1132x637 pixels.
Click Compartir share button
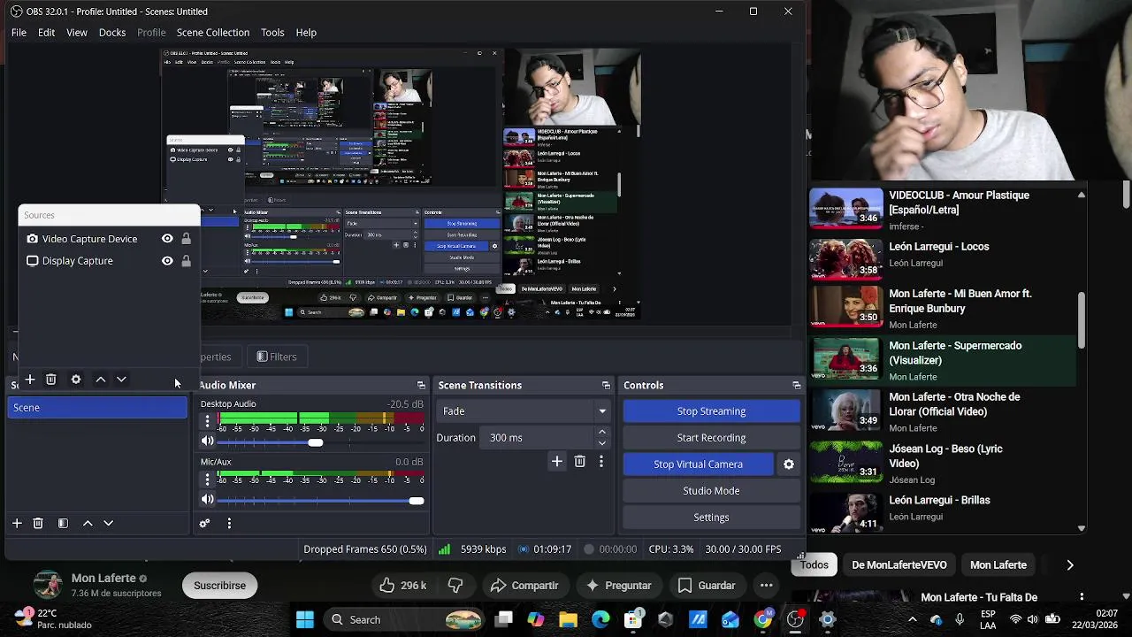point(524,585)
